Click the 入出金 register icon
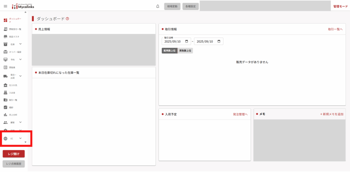Image resolution: width=350 pixels, height=172 pixels. [x=5, y=92]
